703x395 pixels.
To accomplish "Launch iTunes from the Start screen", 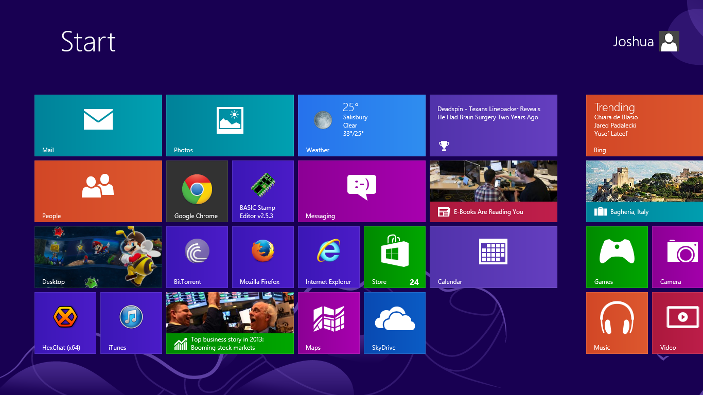I will [x=131, y=322].
